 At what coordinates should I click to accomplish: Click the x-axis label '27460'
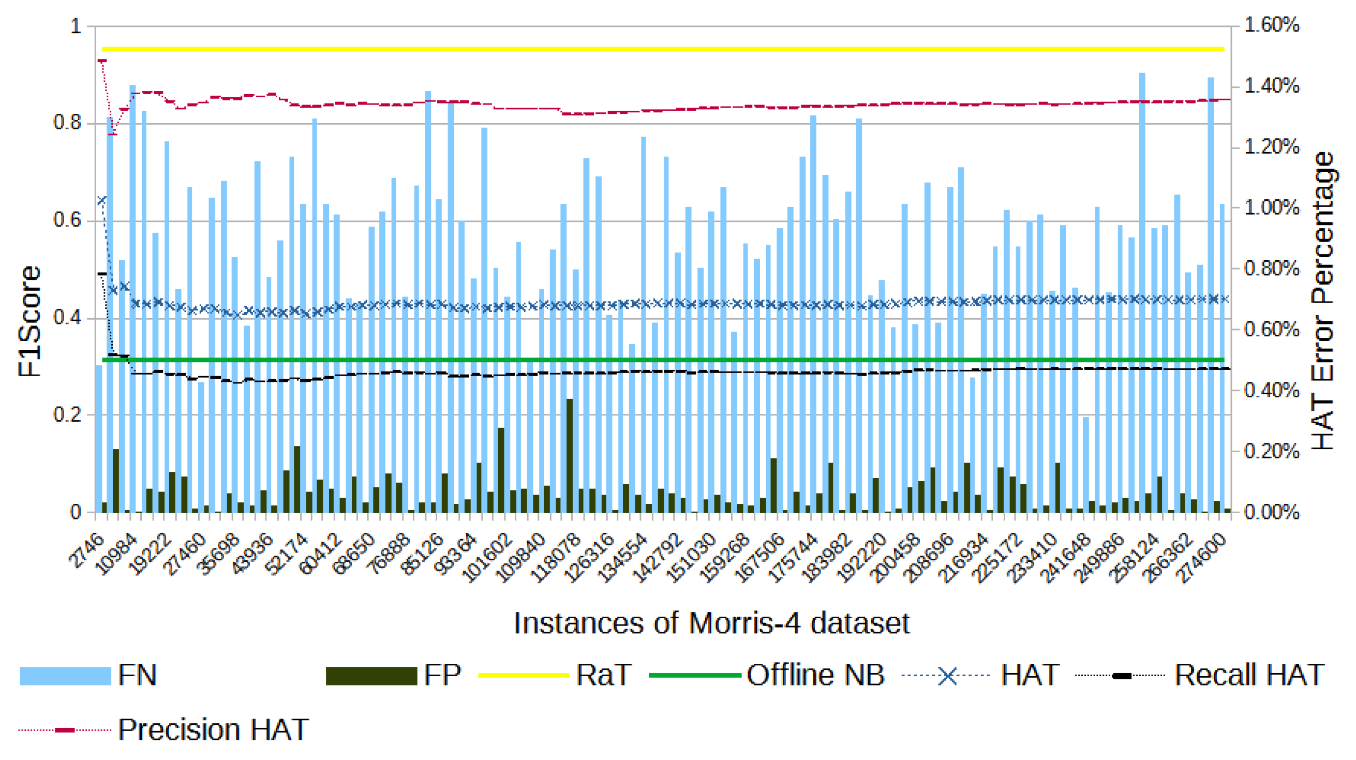click(x=186, y=553)
